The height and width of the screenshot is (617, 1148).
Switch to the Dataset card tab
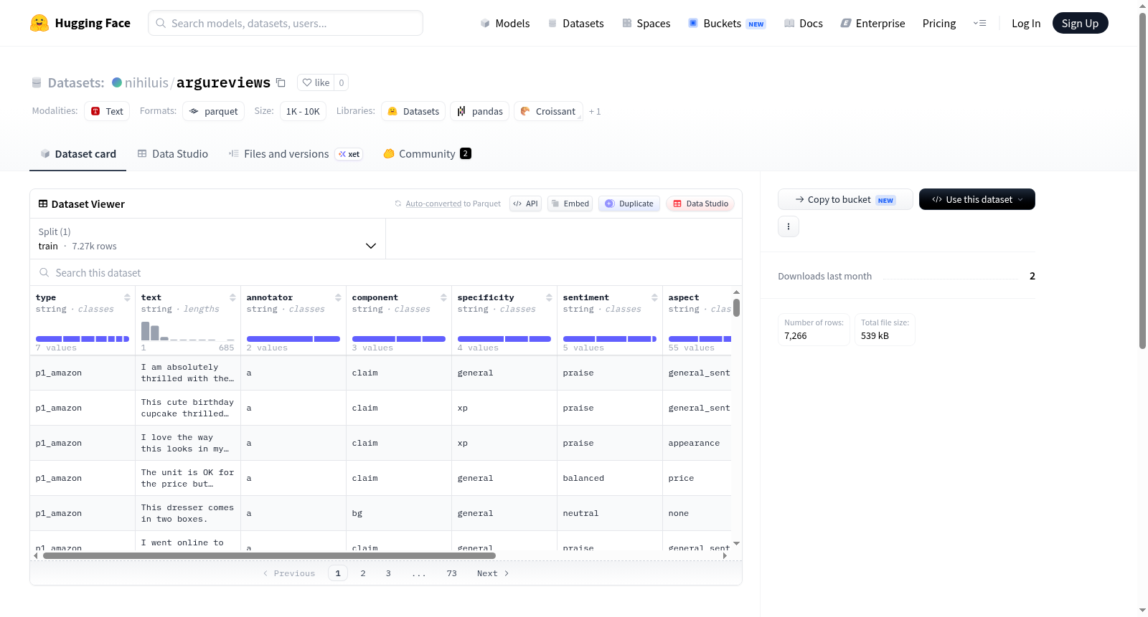point(77,153)
